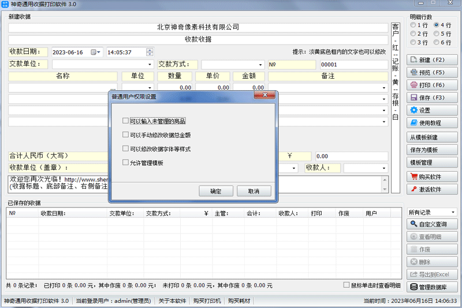Open 预览 (F5) print preview

[x=432, y=72]
